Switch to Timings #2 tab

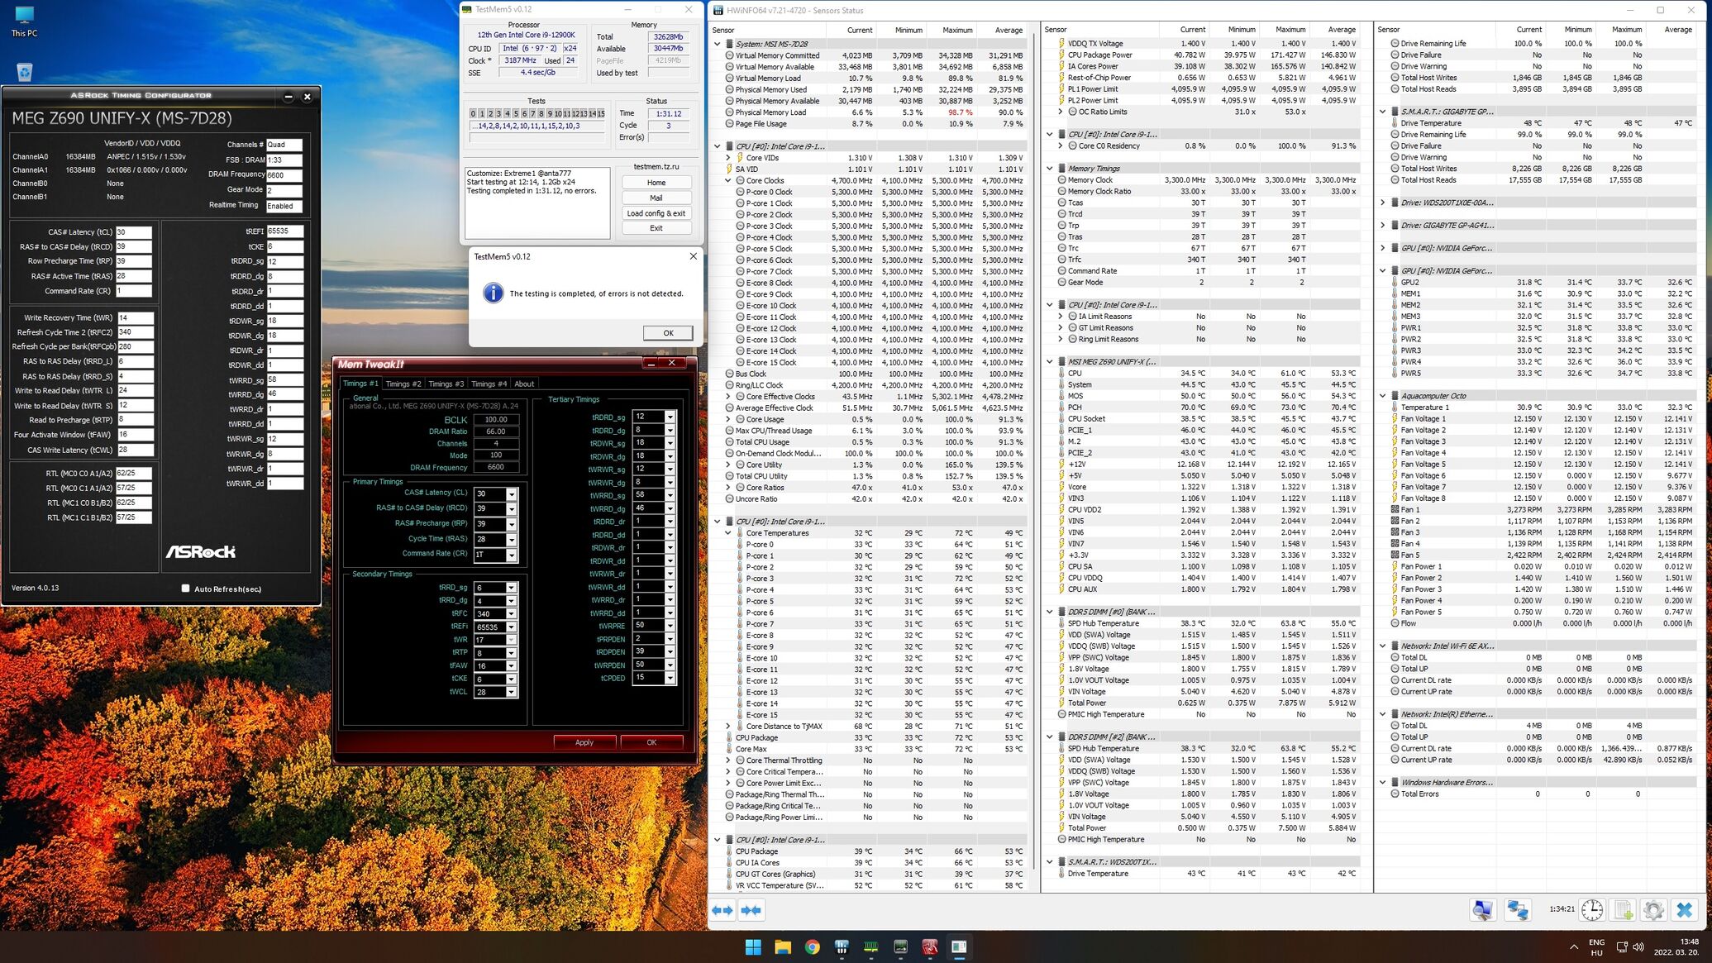click(x=403, y=384)
